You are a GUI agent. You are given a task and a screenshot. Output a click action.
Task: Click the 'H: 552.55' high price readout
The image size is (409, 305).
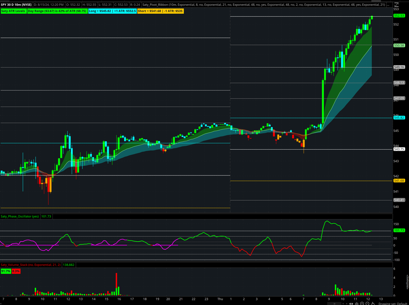coord(90,4)
